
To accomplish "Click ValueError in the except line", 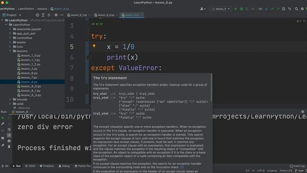I will tap(138, 68).
